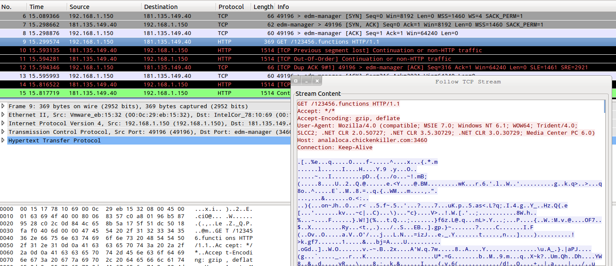Sort by the Protocol column header
This screenshot has height=266, width=616.
click(x=231, y=7)
